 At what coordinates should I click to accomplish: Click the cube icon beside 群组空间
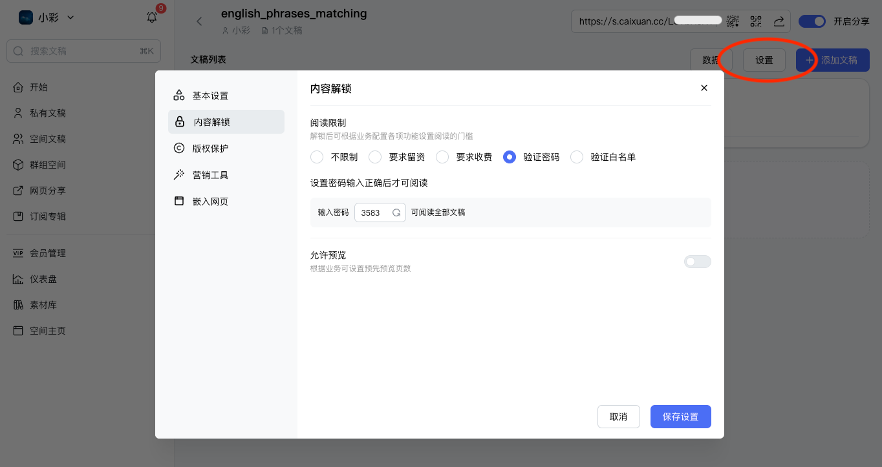pyautogui.click(x=18, y=165)
